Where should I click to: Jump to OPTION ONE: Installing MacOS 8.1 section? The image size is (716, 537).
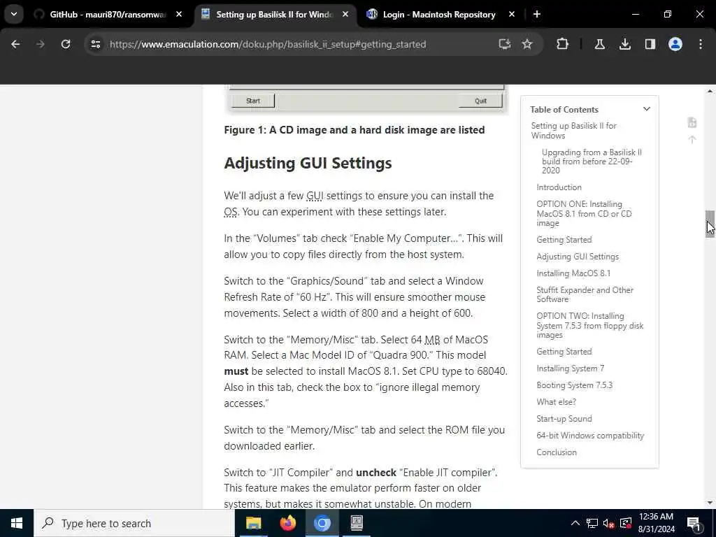pos(584,213)
